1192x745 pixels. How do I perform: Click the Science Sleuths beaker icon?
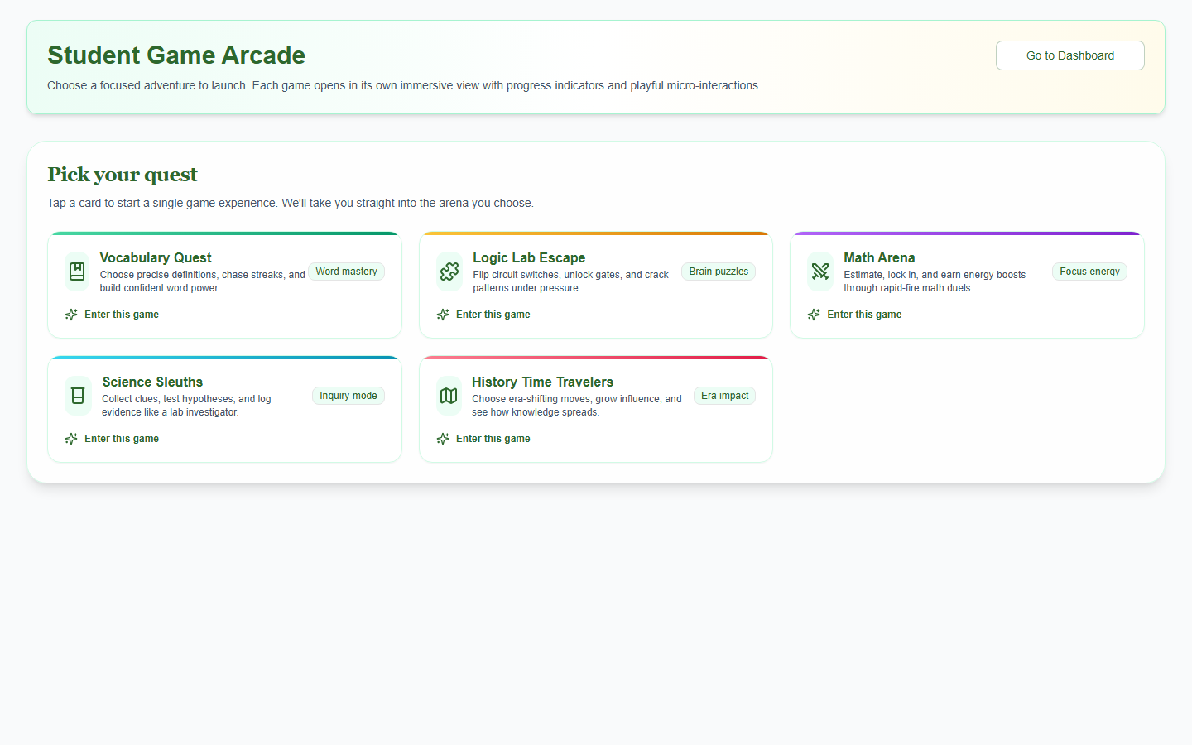point(78,396)
